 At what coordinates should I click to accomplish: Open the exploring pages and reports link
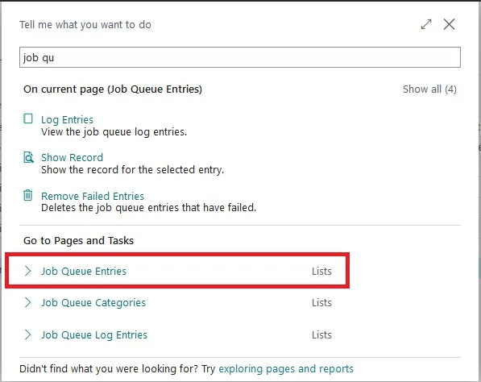pyautogui.click(x=286, y=368)
